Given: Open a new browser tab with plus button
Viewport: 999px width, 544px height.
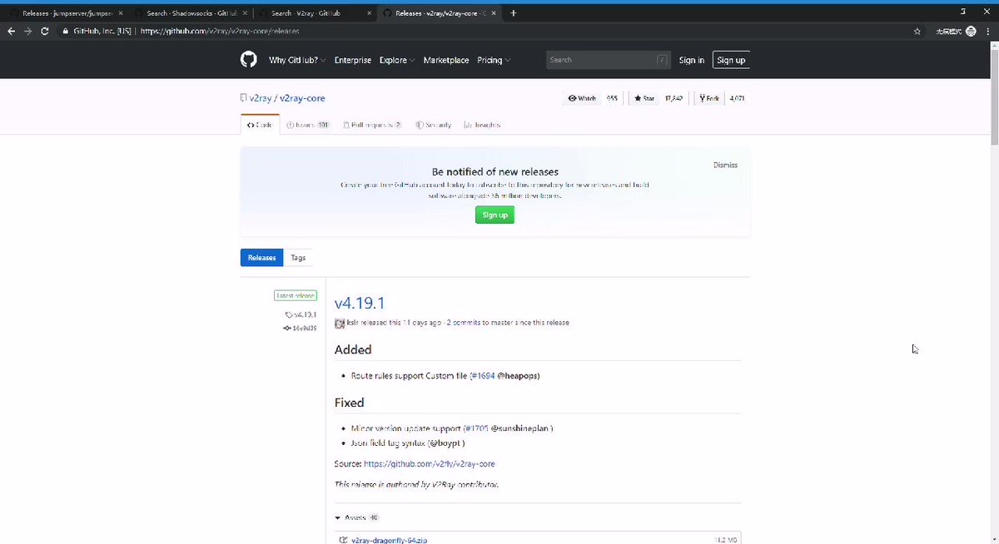Looking at the screenshot, I should (513, 12).
